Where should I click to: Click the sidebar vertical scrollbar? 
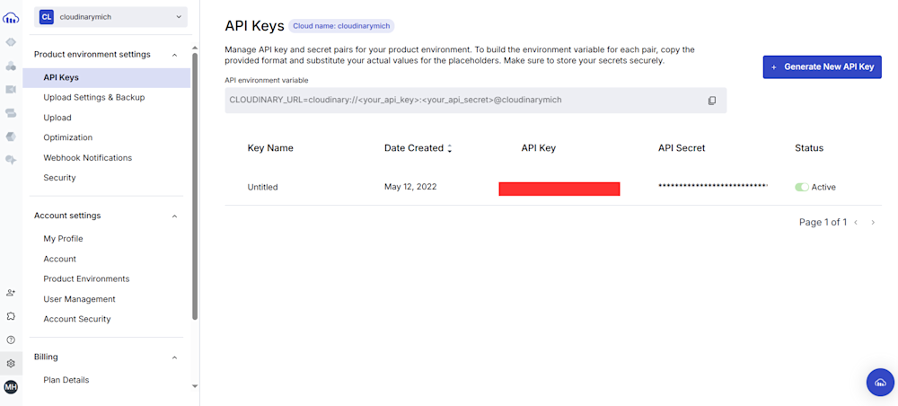coord(195,186)
